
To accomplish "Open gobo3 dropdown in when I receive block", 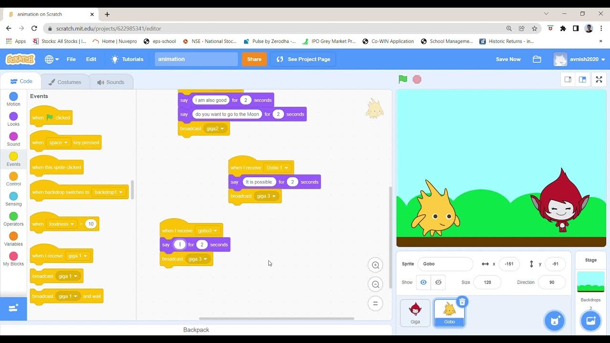I will pyautogui.click(x=207, y=231).
